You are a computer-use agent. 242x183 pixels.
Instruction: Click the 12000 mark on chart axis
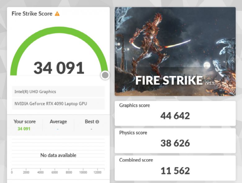click(x=97, y=172)
